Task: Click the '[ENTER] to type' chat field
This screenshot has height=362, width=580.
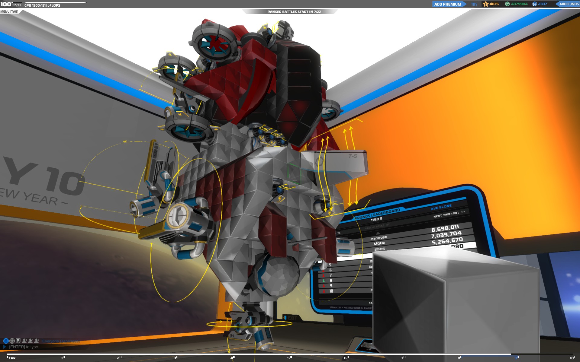Action: click(x=24, y=347)
